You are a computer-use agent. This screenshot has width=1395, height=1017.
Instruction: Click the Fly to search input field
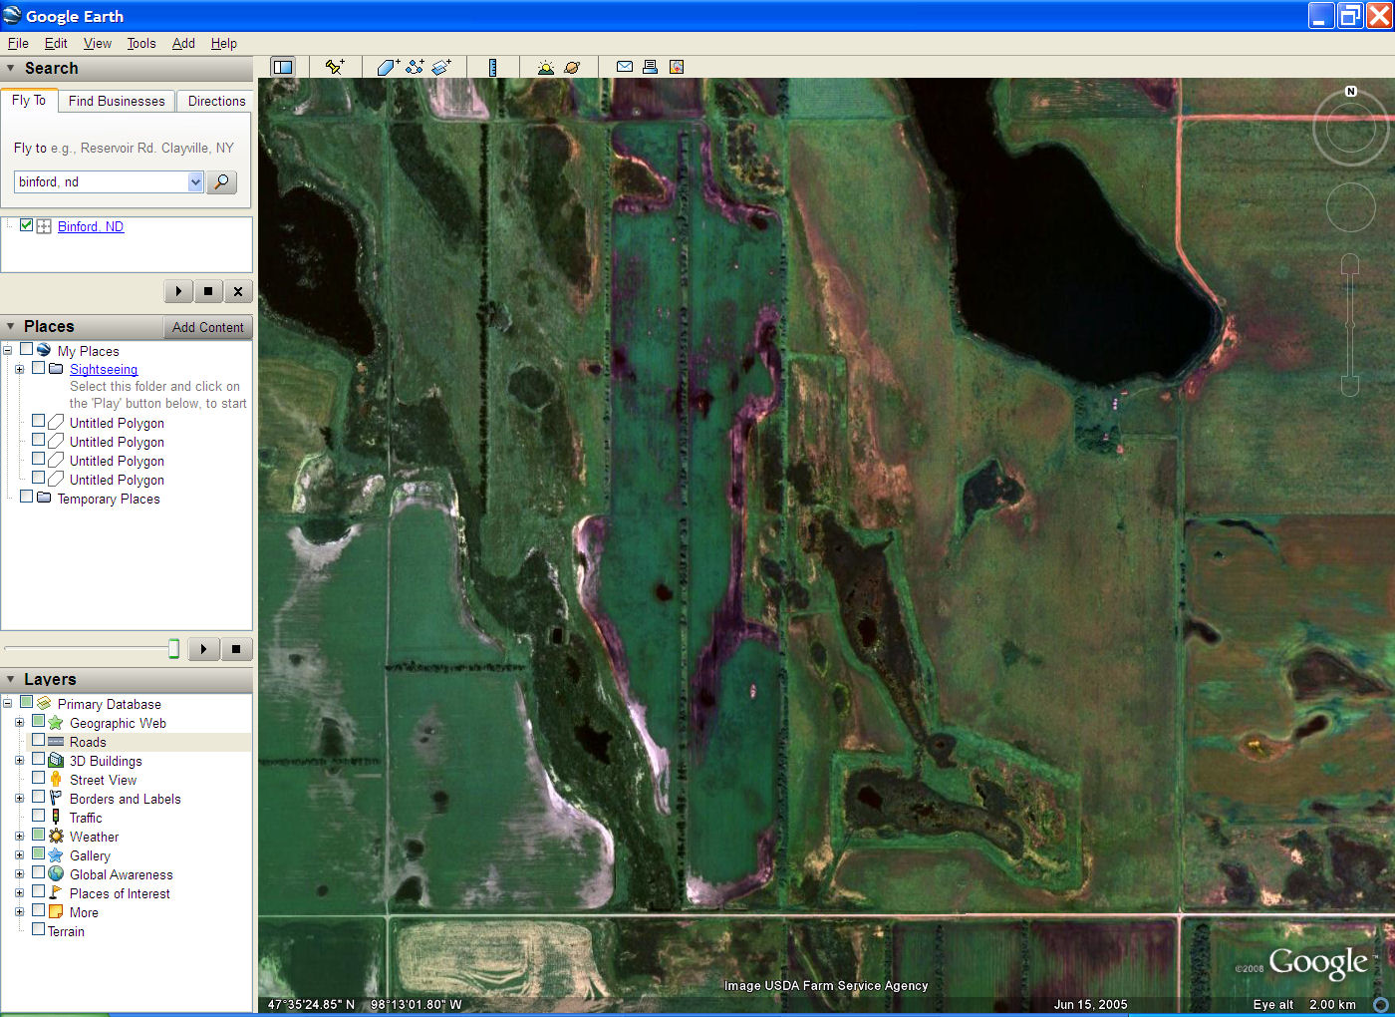[101, 181]
